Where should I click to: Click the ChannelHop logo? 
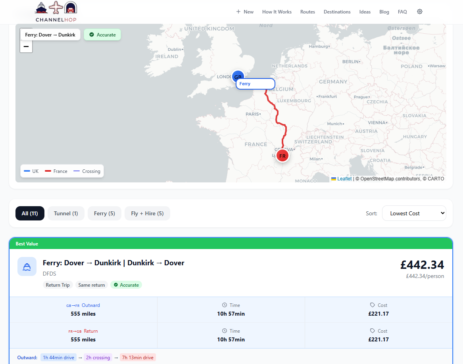pos(56,12)
